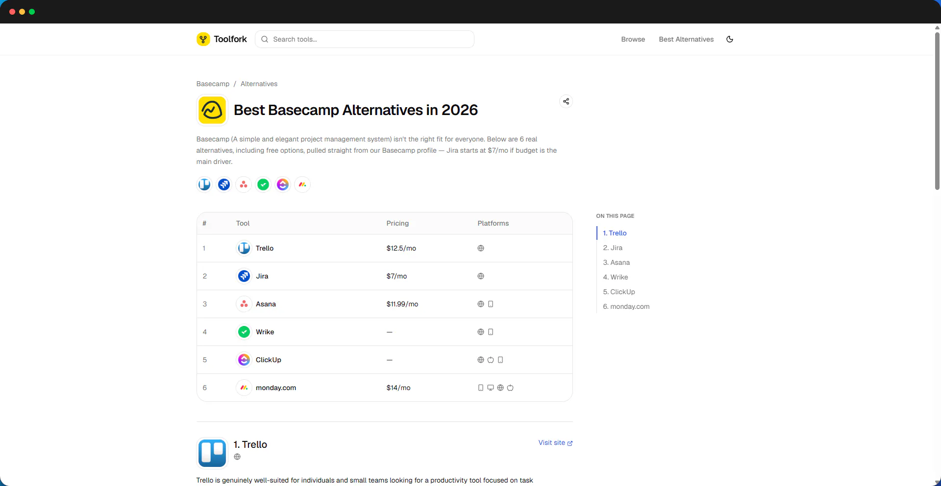This screenshot has height=486, width=941.
Task: Click the page vertical scrollbar thumb
Action: pos(937,111)
